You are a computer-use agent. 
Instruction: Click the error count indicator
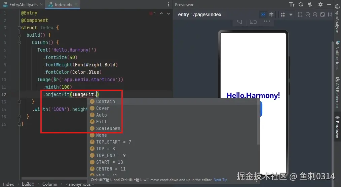tap(153, 13)
